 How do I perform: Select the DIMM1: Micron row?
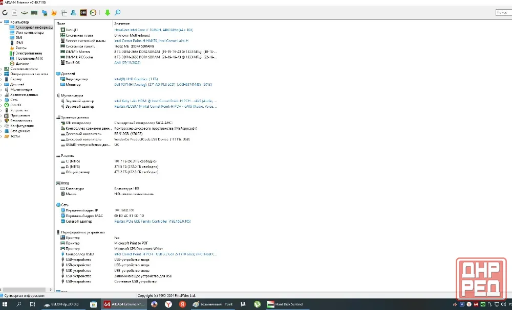coord(139,52)
